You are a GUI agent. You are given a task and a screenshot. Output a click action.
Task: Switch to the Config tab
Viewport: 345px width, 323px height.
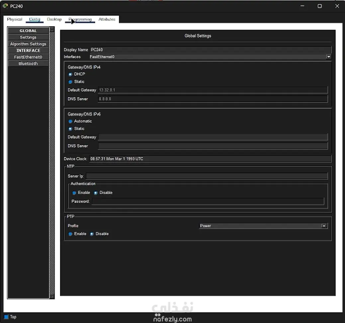35,19
